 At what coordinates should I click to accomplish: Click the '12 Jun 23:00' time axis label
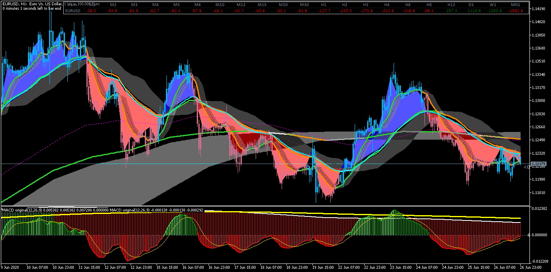(x=141, y=268)
